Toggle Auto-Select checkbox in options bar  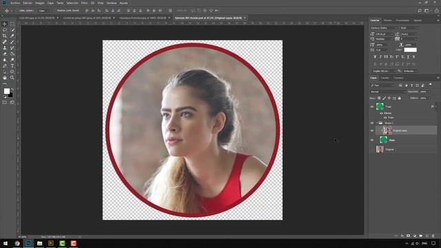(x=17, y=10)
